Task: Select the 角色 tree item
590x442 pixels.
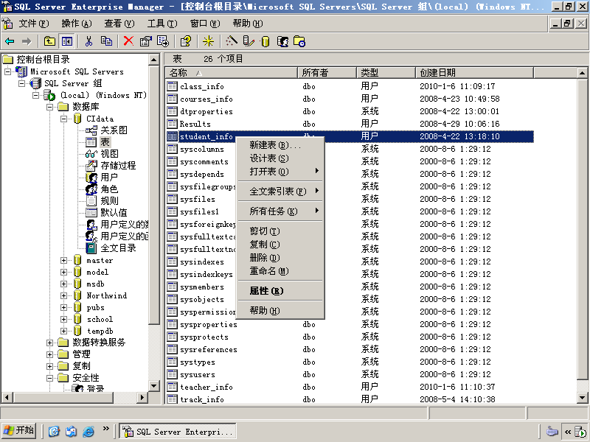Action: pyautogui.click(x=109, y=189)
